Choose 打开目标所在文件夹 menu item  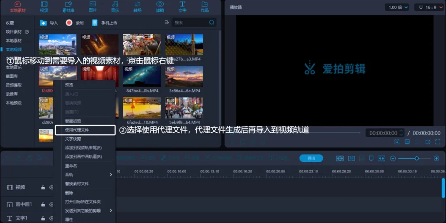click(83, 202)
